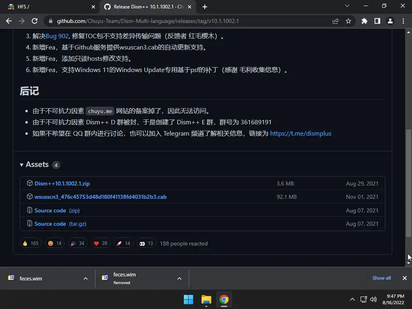
Task: Select the Release Dism++ 10.1.1002.1 tab
Action: [x=147, y=7]
